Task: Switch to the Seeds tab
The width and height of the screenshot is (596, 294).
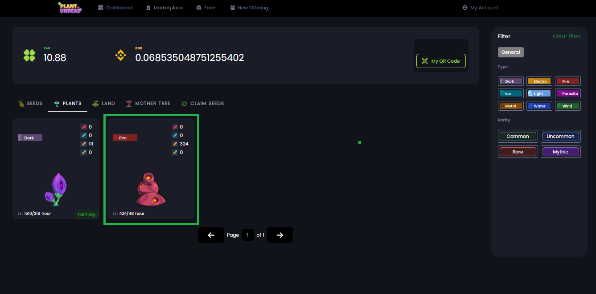Action: click(30, 103)
